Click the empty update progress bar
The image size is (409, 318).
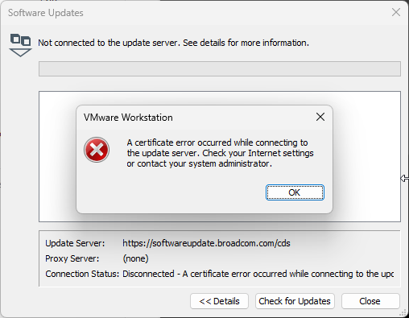(x=220, y=68)
